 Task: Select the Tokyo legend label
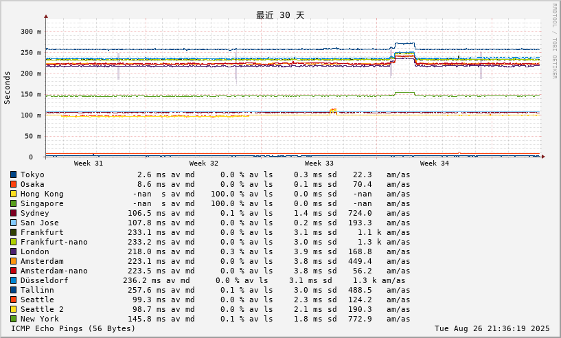[32, 174]
